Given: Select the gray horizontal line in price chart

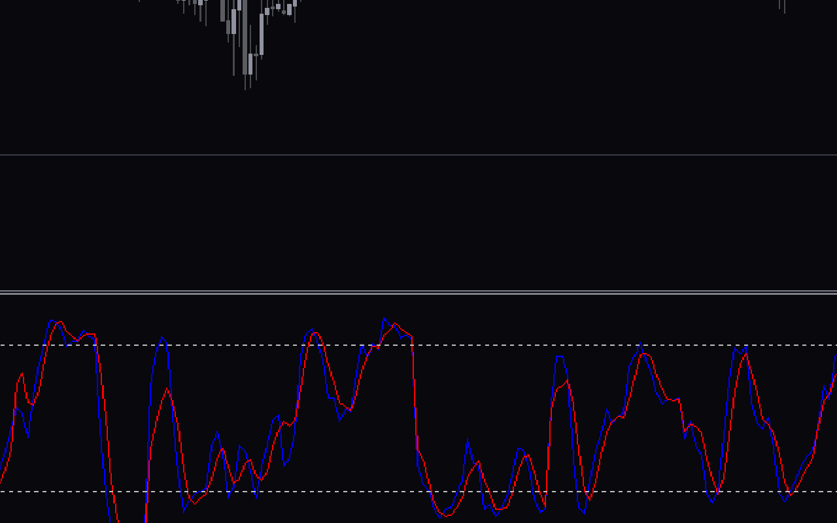Looking at the screenshot, I should 418,155.
